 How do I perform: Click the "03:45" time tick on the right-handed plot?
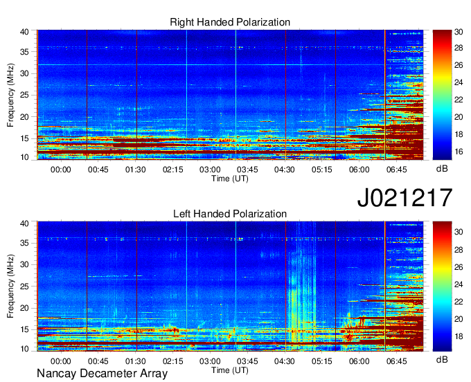coord(247,170)
